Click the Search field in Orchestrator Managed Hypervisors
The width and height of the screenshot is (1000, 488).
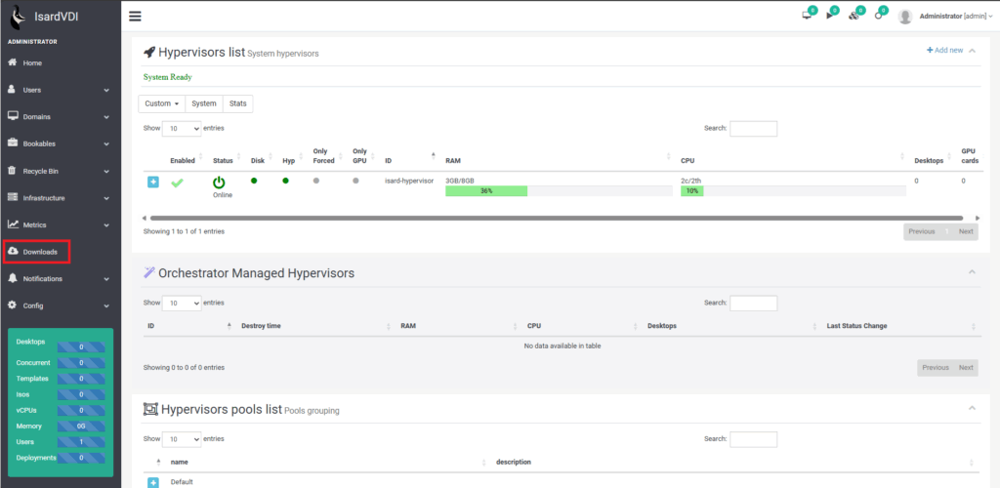(x=754, y=304)
